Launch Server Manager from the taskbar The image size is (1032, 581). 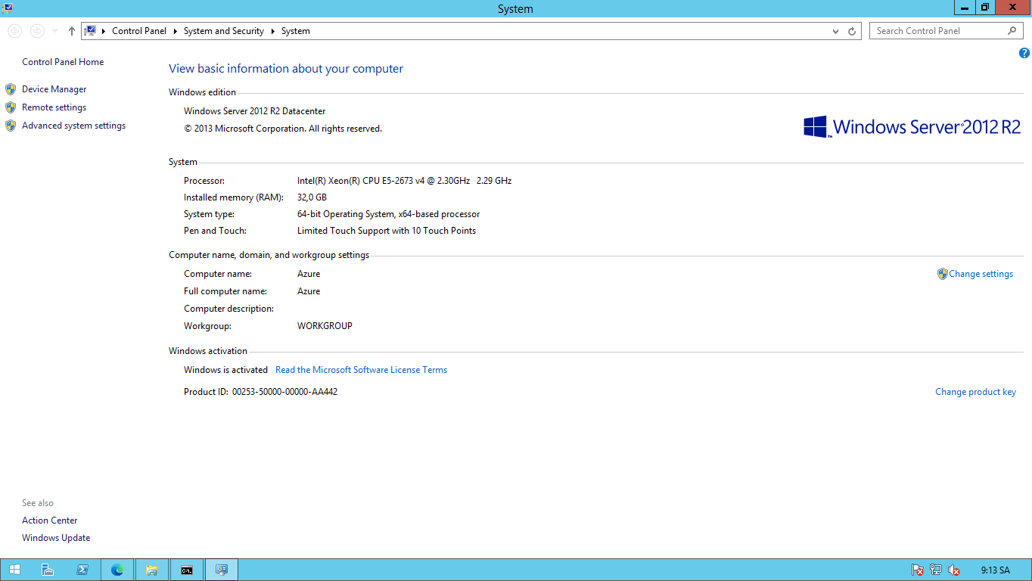pyautogui.click(x=48, y=570)
